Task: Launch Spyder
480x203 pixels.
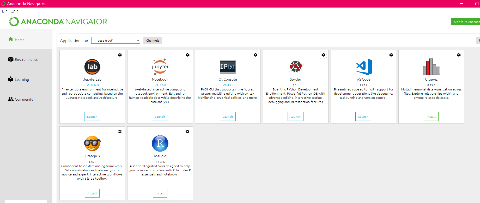Action: click(x=295, y=116)
